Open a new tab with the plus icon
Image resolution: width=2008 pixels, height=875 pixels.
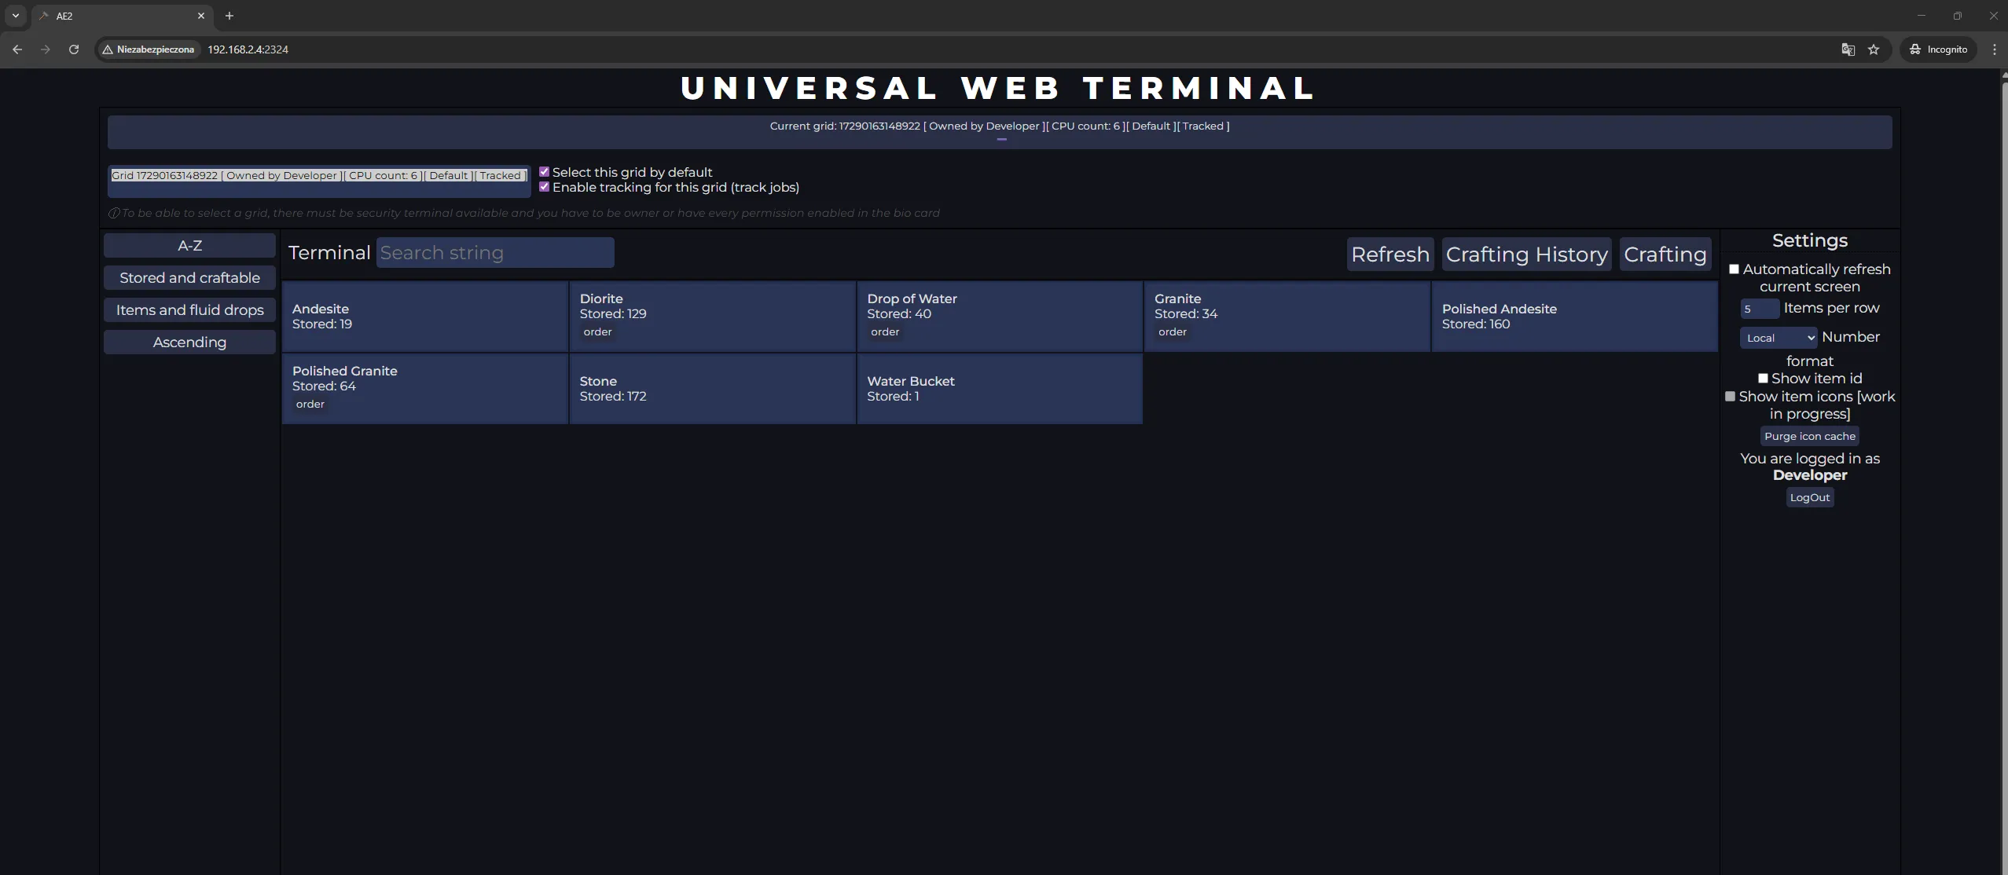pyautogui.click(x=229, y=15)
